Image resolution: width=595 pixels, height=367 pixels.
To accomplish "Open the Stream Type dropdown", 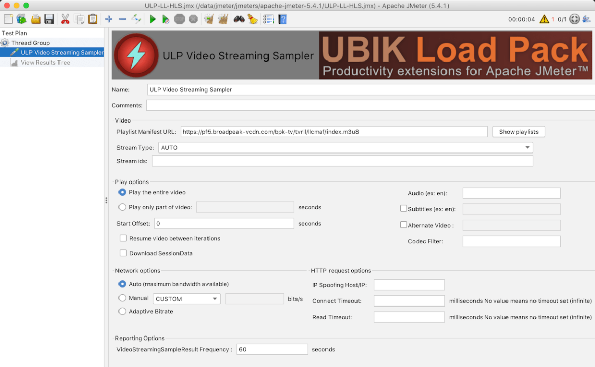I will 527,147.
